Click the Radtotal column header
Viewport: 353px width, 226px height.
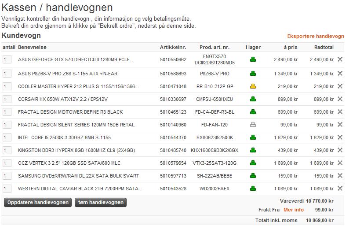(324, 48)
